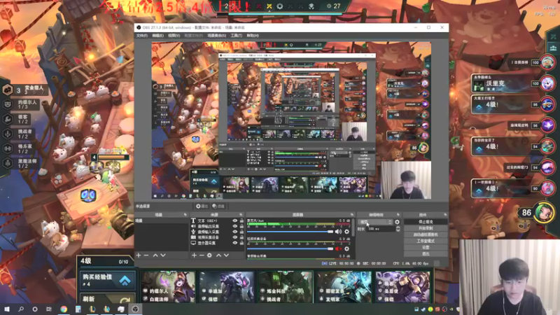Open transition properties gear icon
Screen dimensions: 560x315
397,222
